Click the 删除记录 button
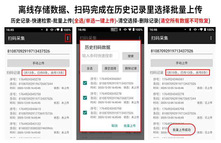Screen dimensions: 221x143 point(131,68)
